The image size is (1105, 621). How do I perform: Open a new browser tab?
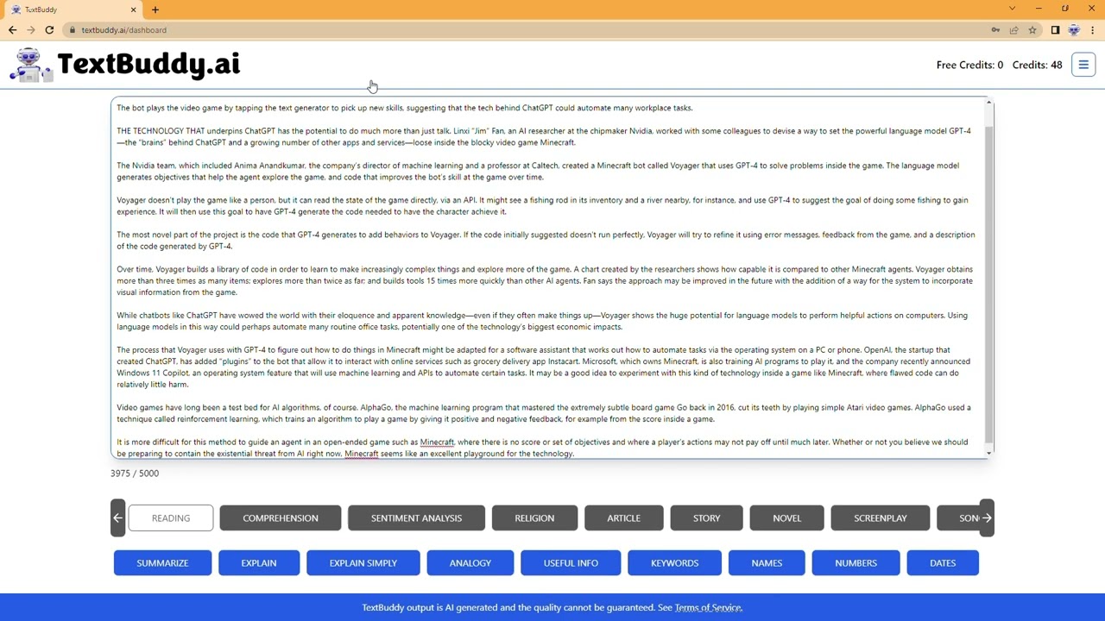point(155,9)
